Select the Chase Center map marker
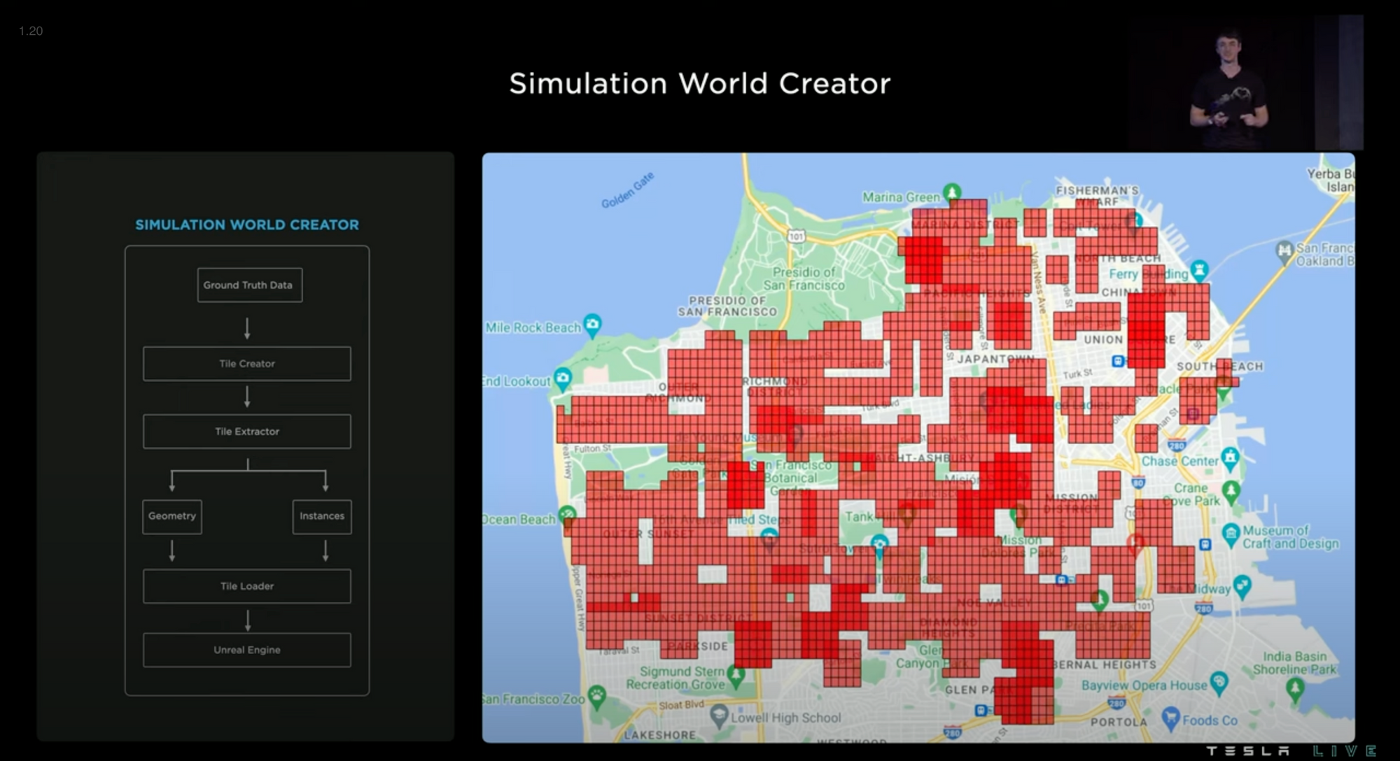This screenshot has height=761, width=1400. 1230,458
